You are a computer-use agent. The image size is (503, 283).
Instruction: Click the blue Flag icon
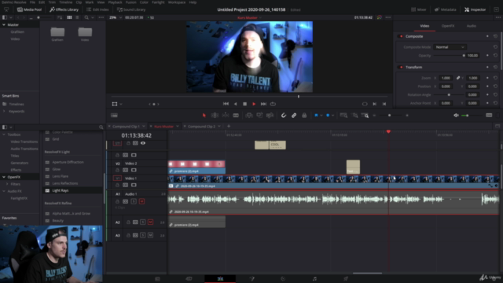[316, 116]
